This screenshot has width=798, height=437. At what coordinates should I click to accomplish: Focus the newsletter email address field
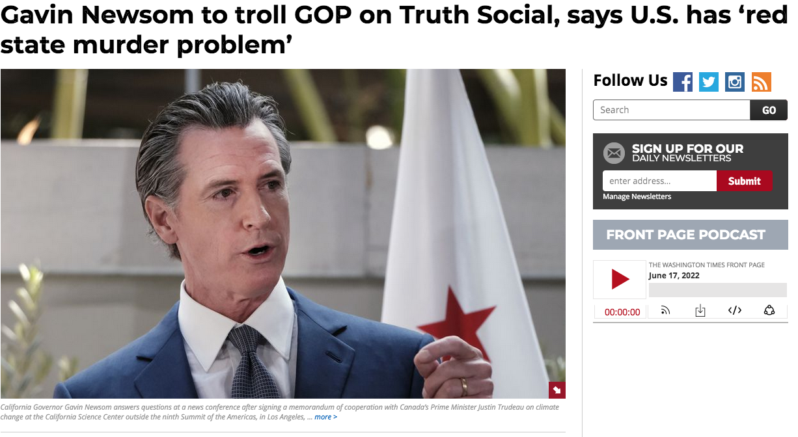(659, 181)
